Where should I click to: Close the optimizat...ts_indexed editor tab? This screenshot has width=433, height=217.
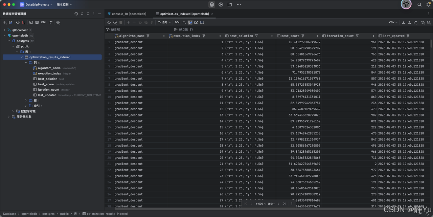pos(212,14)
